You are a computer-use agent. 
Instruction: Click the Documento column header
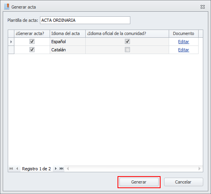pyautogui.click(x=183, y=33)
